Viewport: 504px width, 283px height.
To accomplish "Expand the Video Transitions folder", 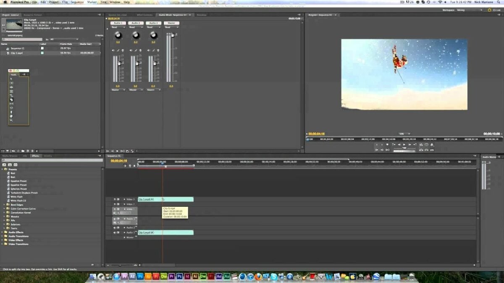I will pyautogui.click(x=2, y=244).
